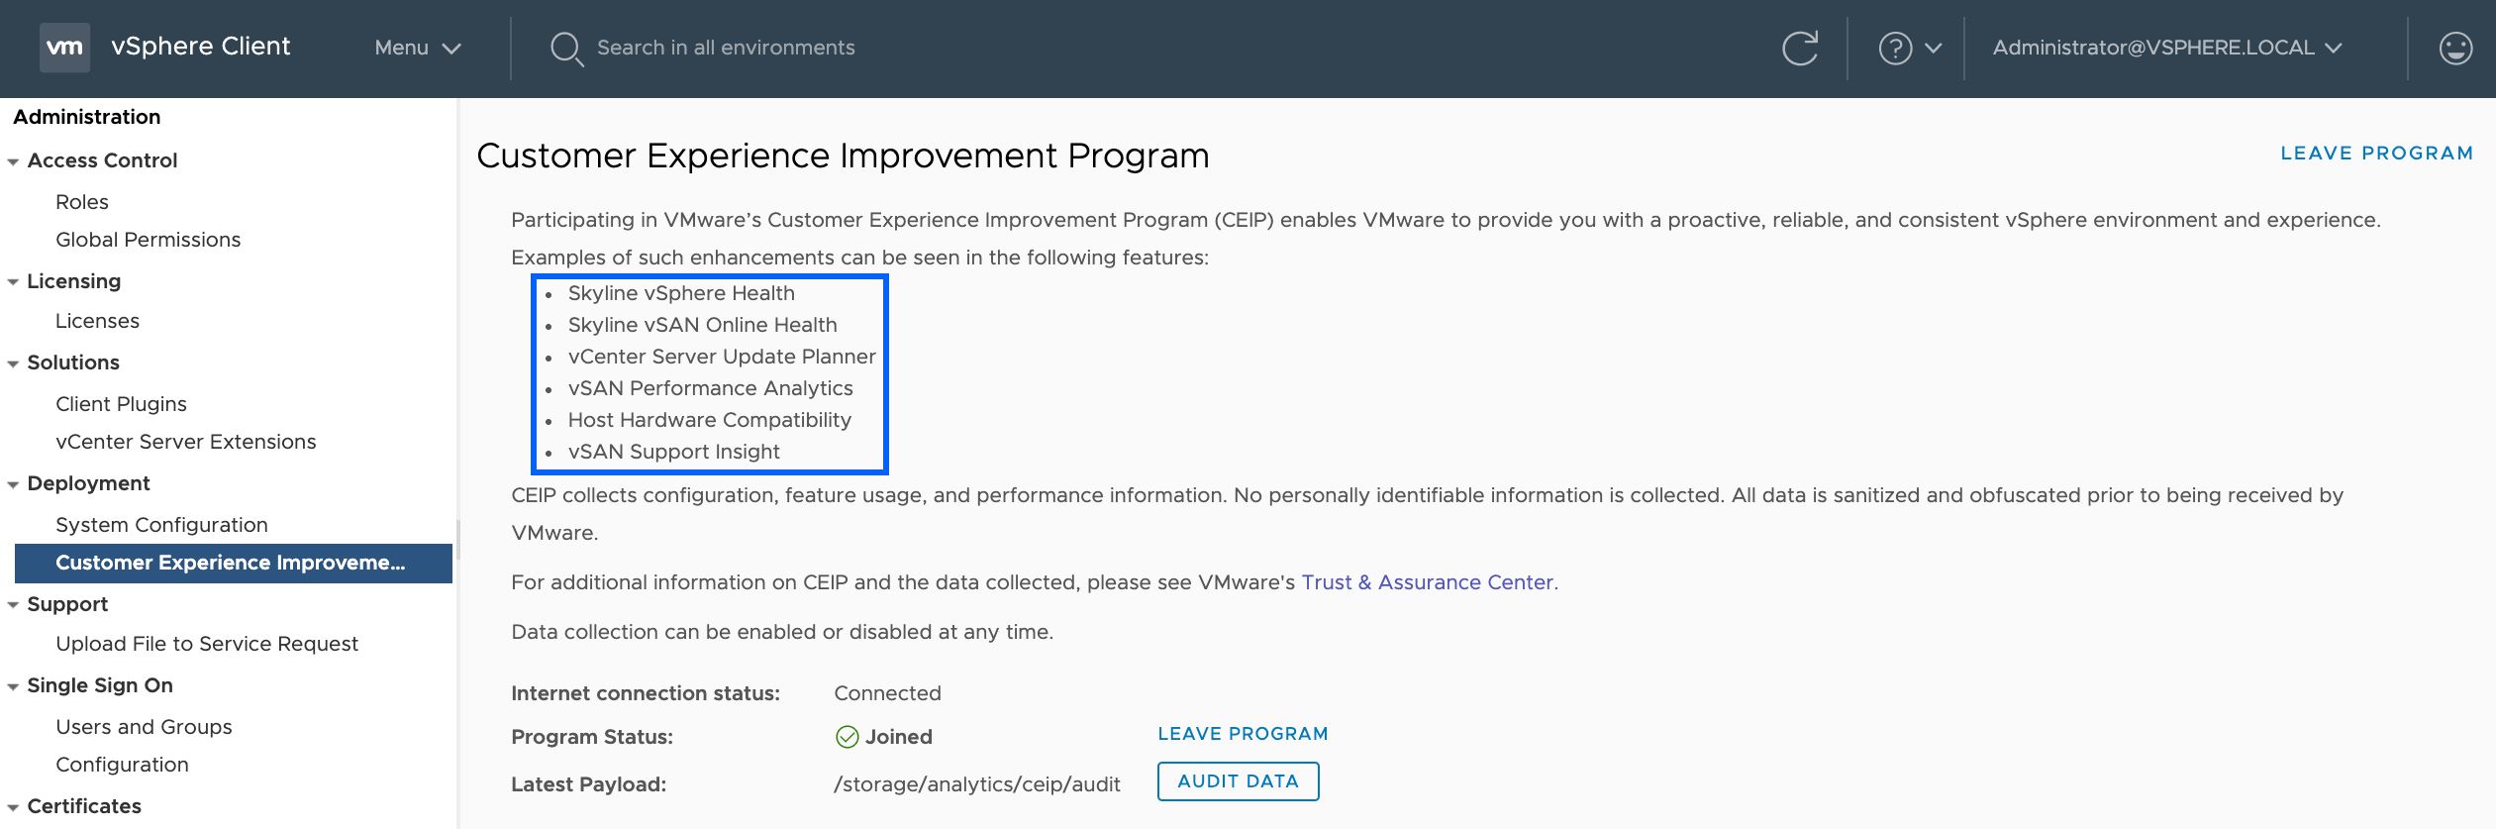Screen dimensions: 2496x829
Task: Select Users and Groups
Action: click(144, 727)
